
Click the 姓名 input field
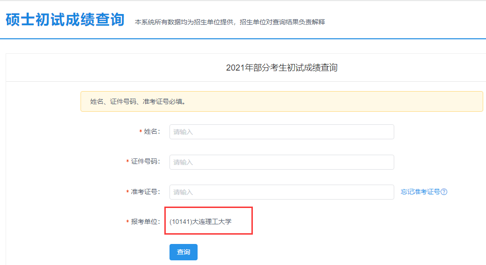281,132
